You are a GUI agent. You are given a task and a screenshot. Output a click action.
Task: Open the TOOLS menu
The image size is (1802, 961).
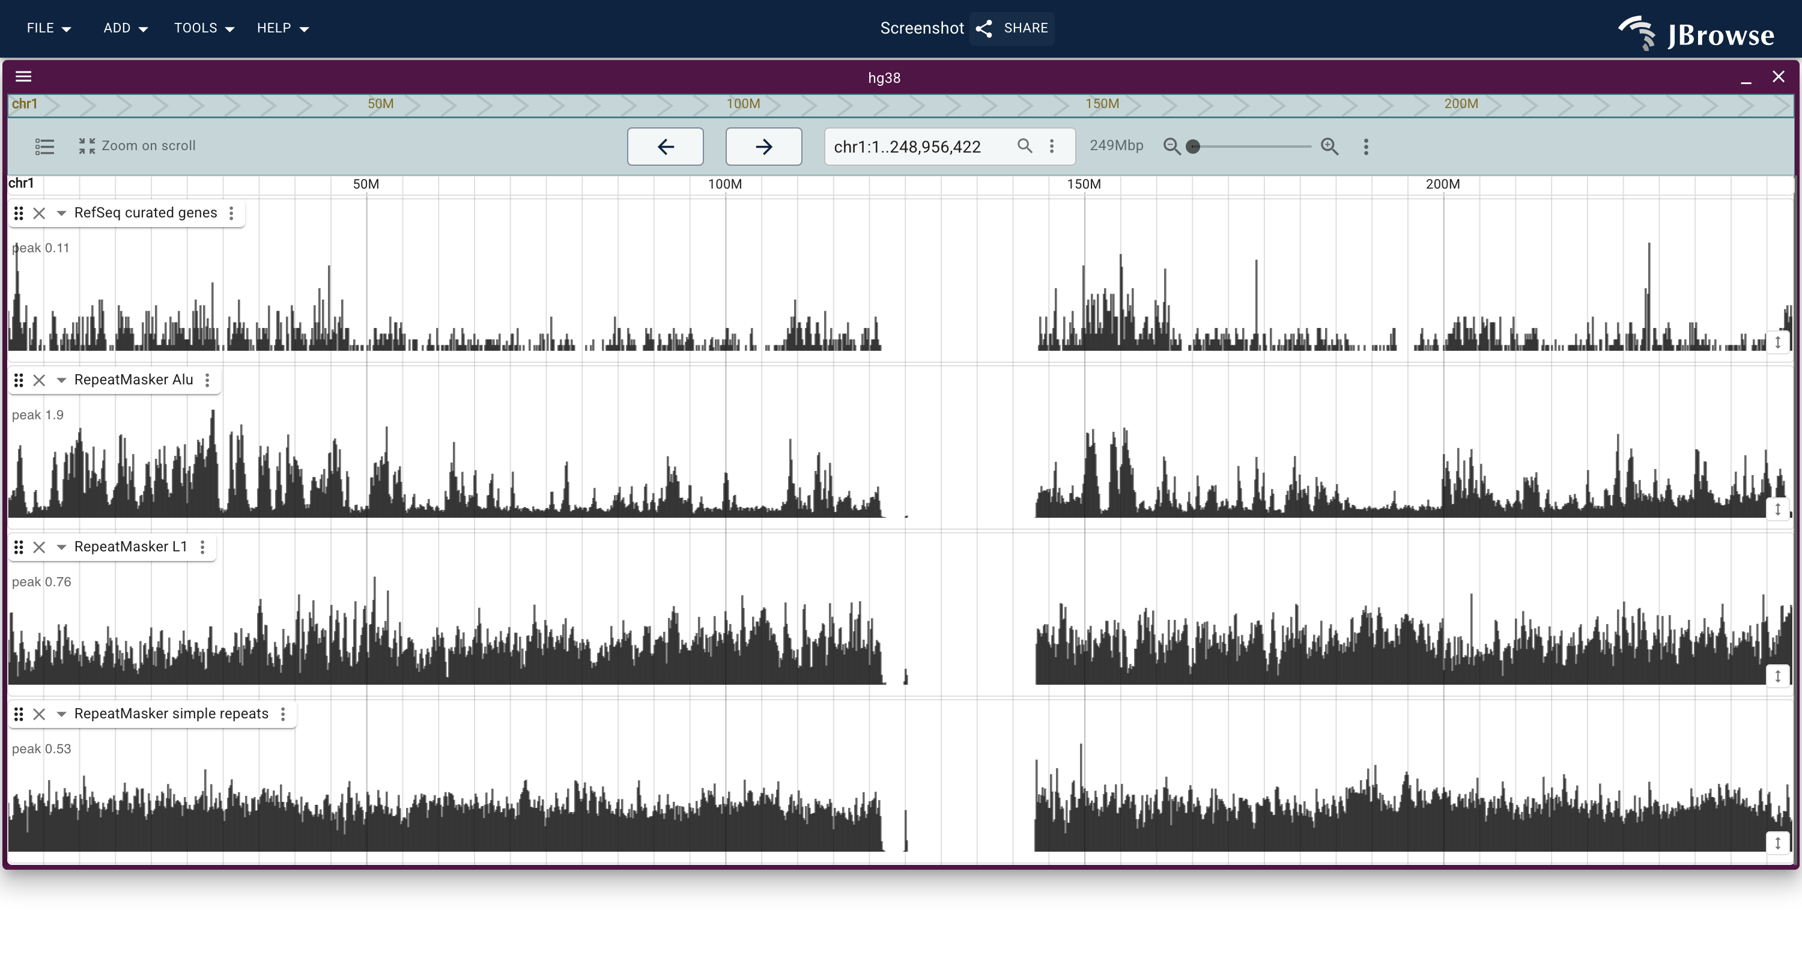[204, 28]
